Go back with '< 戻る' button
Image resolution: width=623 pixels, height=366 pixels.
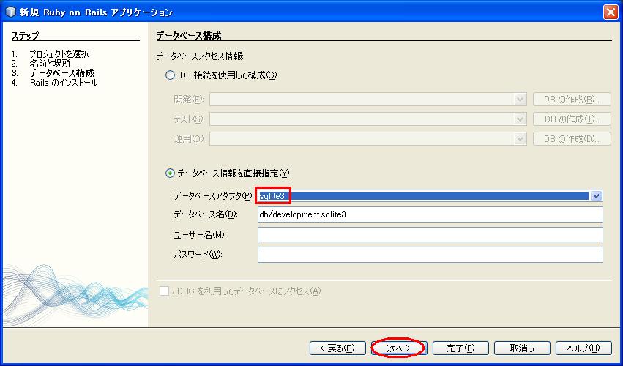point(337,348)
